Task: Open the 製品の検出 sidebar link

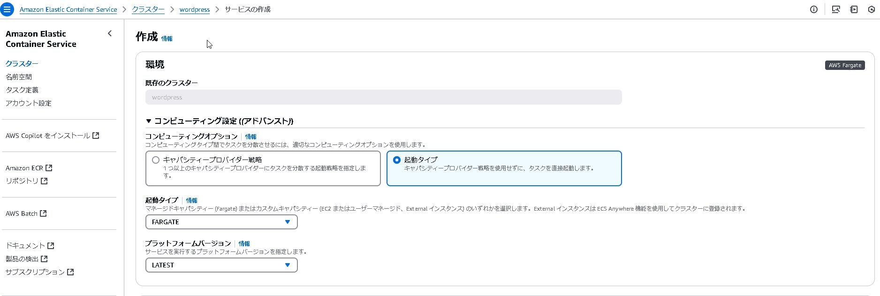Action: [22, 259]
